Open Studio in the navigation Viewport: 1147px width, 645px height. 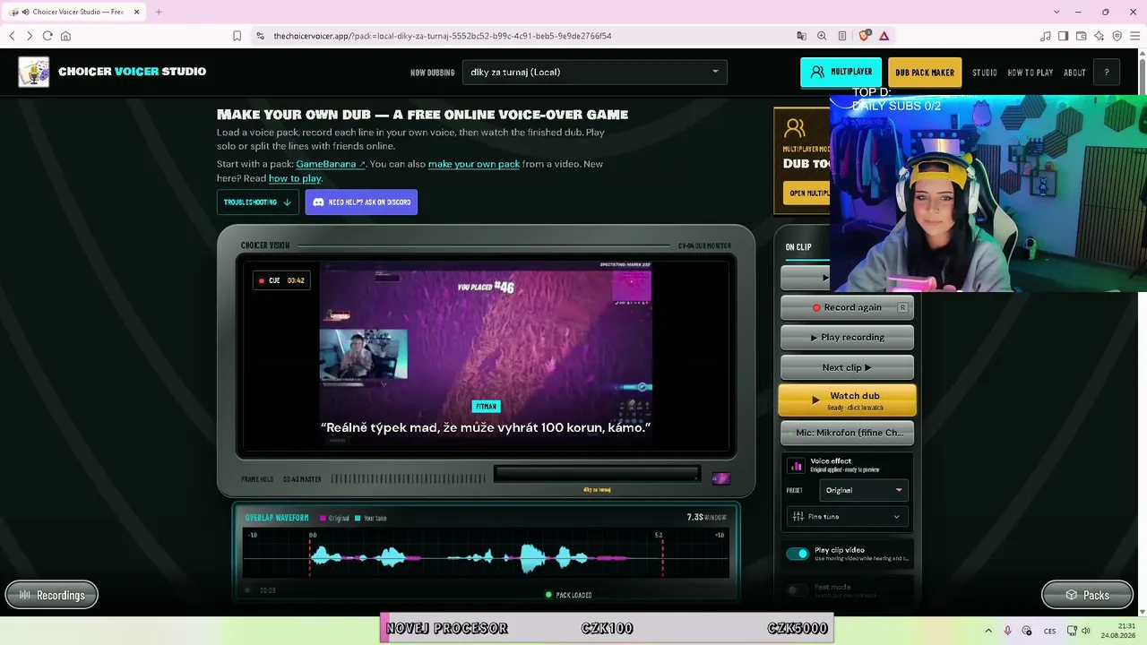tap(985, 73)
